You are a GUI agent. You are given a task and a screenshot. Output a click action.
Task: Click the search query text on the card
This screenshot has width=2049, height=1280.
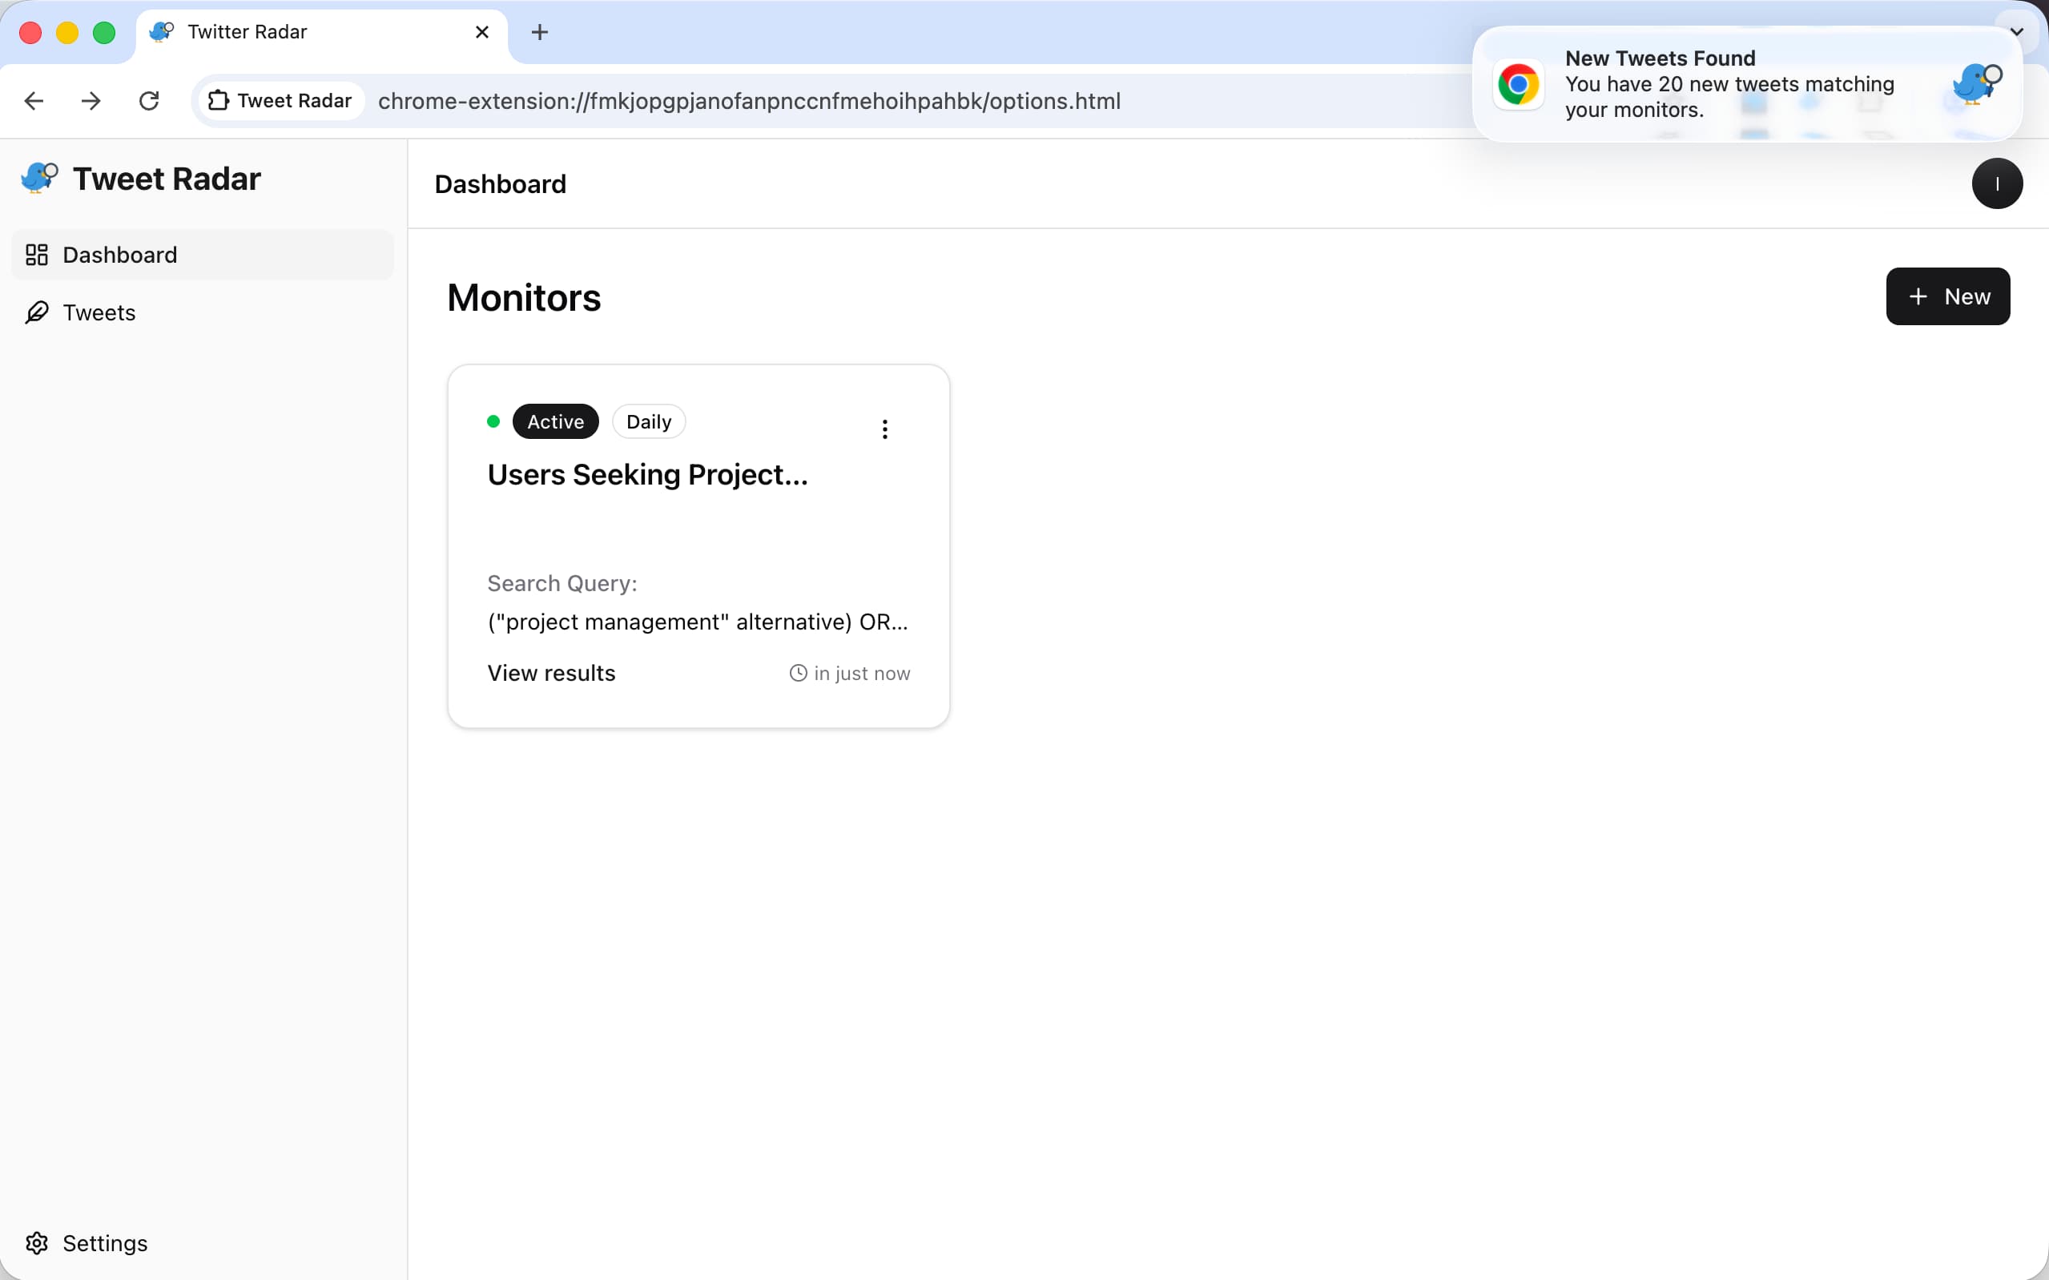tap(698, 622)
